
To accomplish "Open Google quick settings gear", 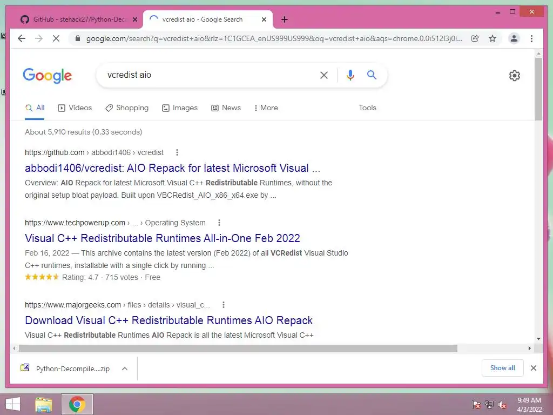I will [514, 75].
